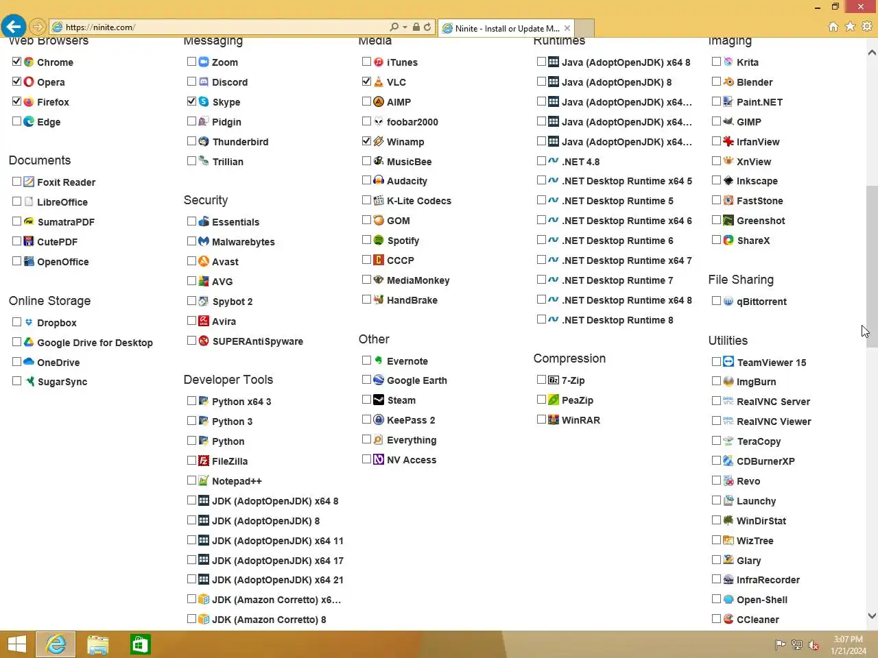Viewport: 878px width, 658px height.
Task: Click the Thunderbird app icon
Action: tap(204, 141)
